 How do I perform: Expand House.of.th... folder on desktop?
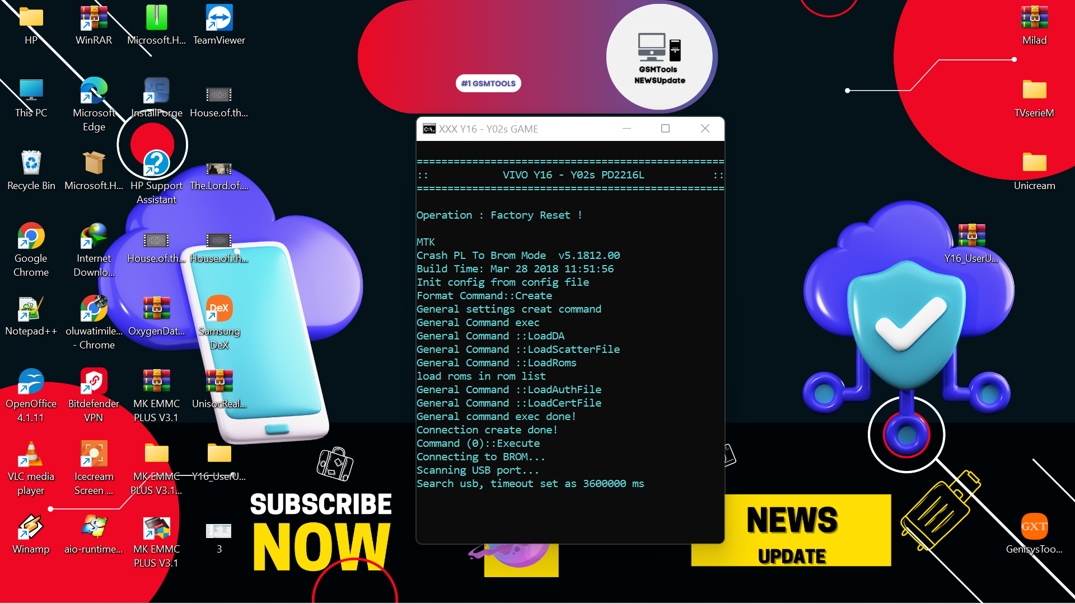pos(218,95)
